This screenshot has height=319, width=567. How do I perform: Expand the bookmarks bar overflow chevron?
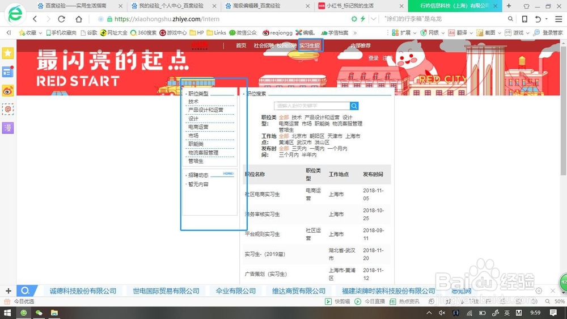pos(355,33)
